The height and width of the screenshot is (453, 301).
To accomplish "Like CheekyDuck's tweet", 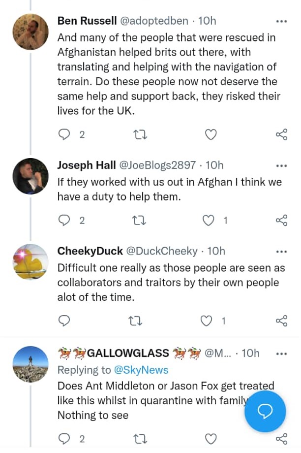I will (x=208, y=321).
